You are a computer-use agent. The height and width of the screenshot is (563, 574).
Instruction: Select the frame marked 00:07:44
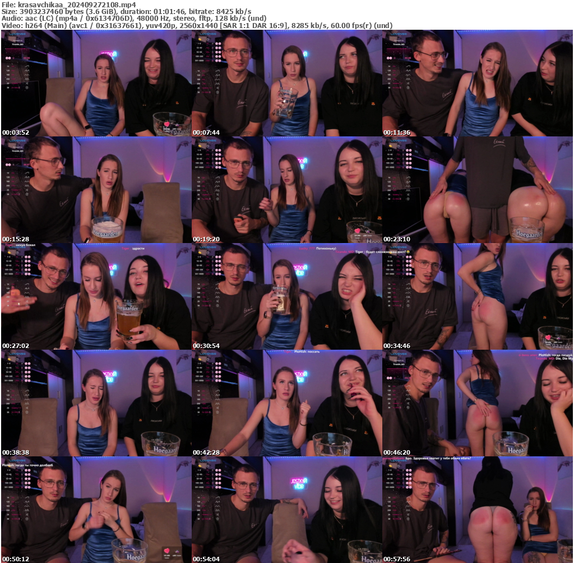coord(286,83)
